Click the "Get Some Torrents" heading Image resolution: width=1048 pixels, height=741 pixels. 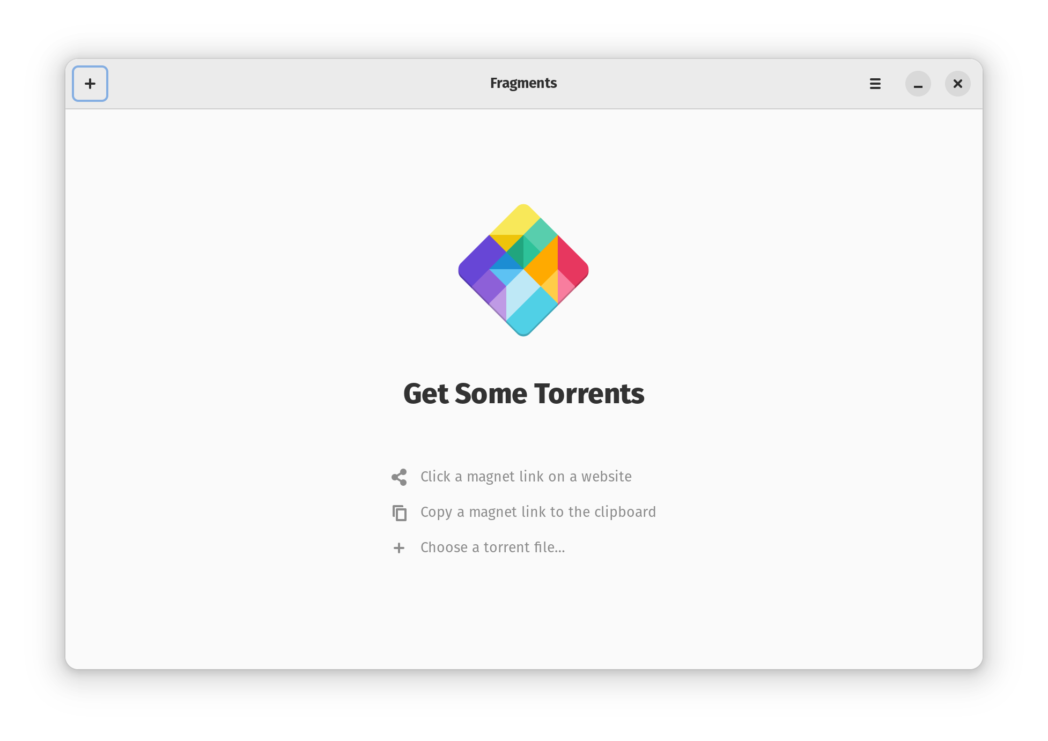pos(523,394)
